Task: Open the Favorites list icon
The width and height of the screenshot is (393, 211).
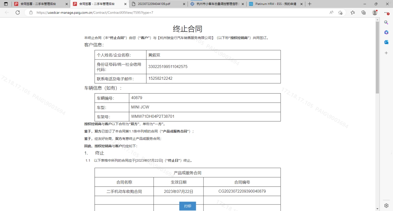Action: [352, 13]
